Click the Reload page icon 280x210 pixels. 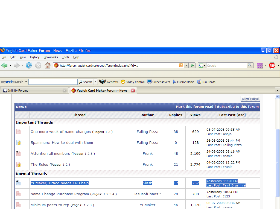click(x=29, y=66)
